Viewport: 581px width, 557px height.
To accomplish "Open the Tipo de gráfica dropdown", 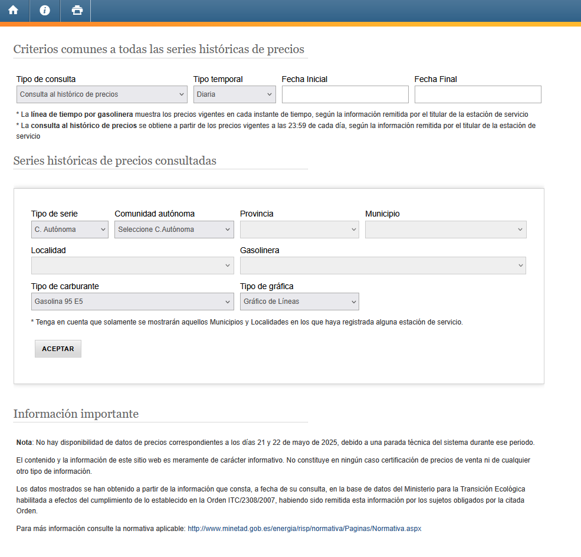I will (x=299, y=302).
